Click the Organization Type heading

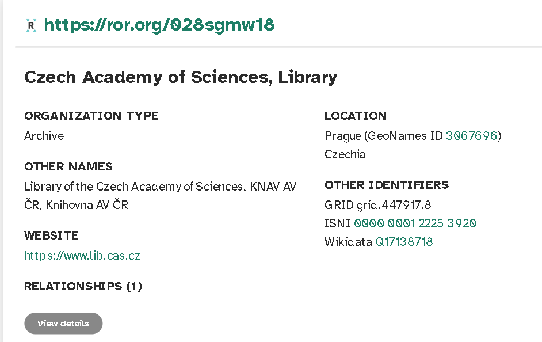tap(91, 116)
